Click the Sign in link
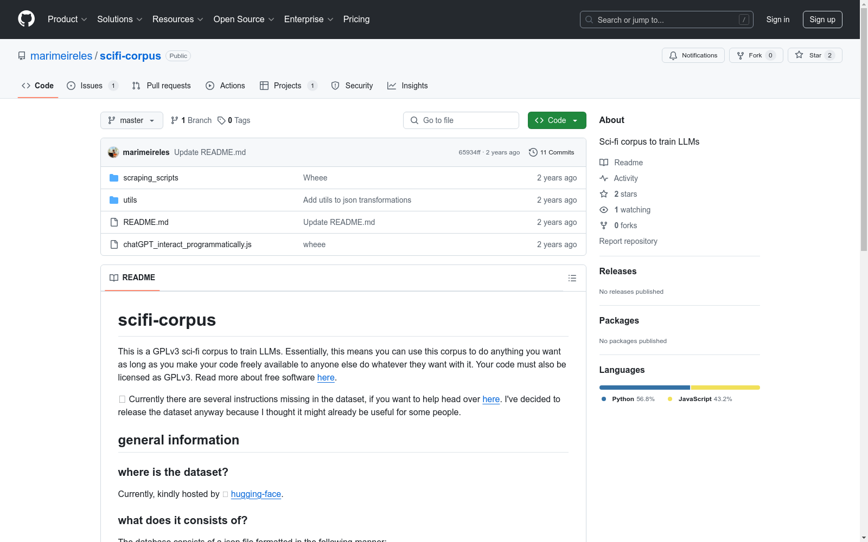This screenshot has width=868, height=542. click(x=778, y=20)
